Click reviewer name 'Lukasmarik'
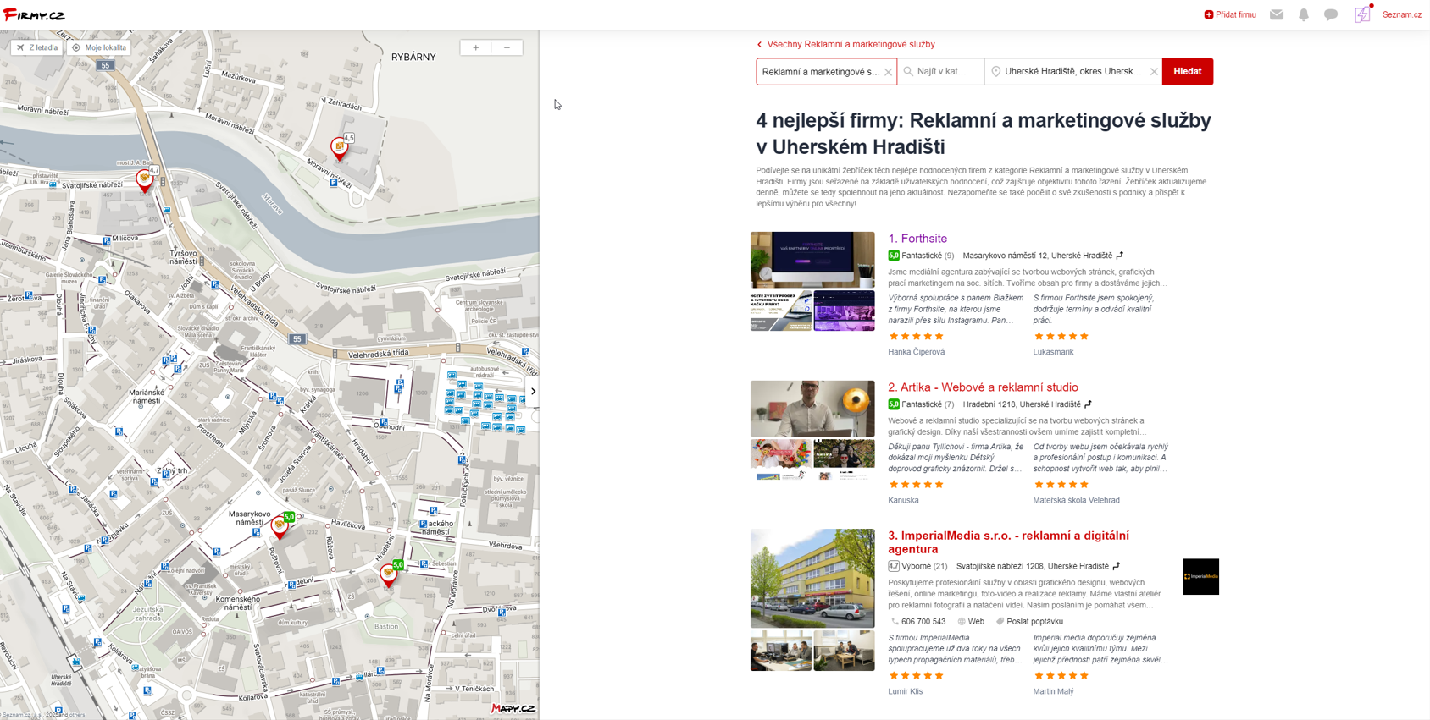 [1053, 352]
